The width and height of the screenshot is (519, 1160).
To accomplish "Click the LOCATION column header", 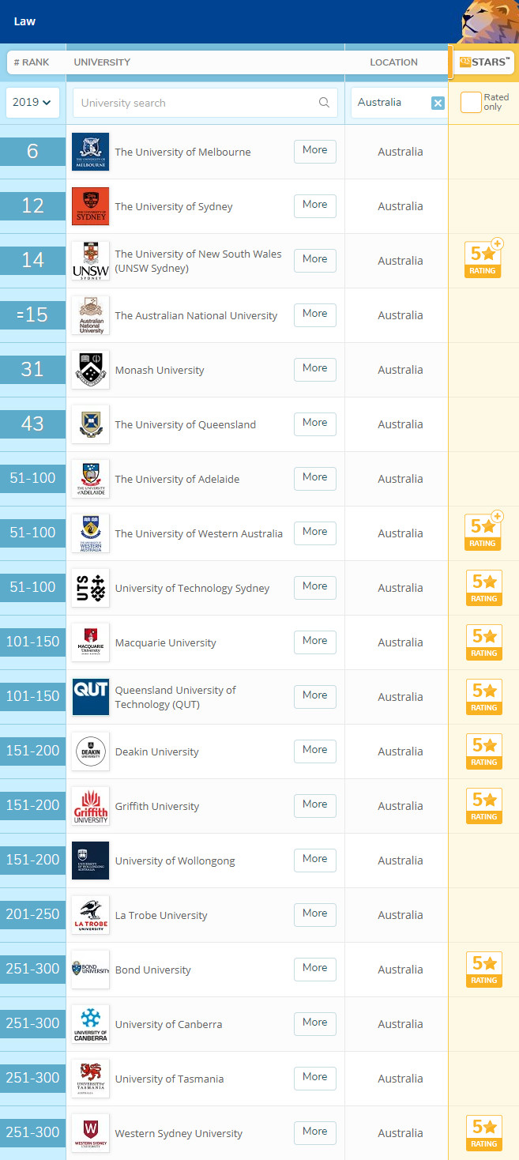I will (393, 62).
